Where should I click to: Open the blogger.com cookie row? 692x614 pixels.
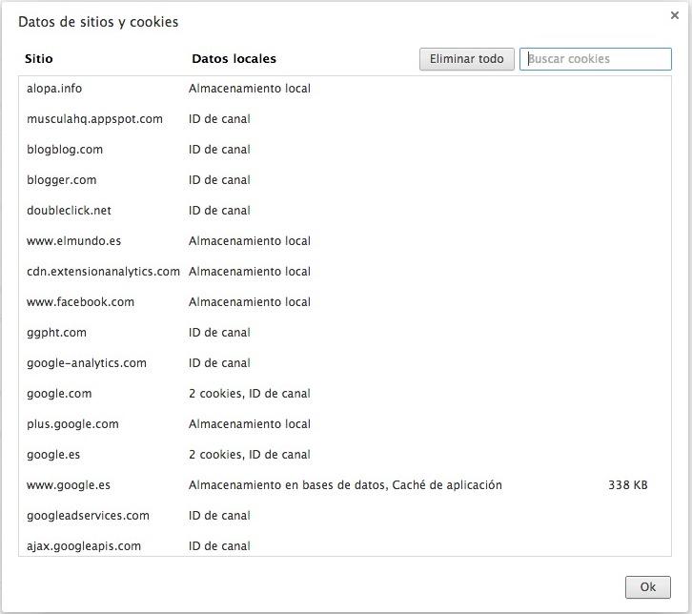(x=62, y=180)
